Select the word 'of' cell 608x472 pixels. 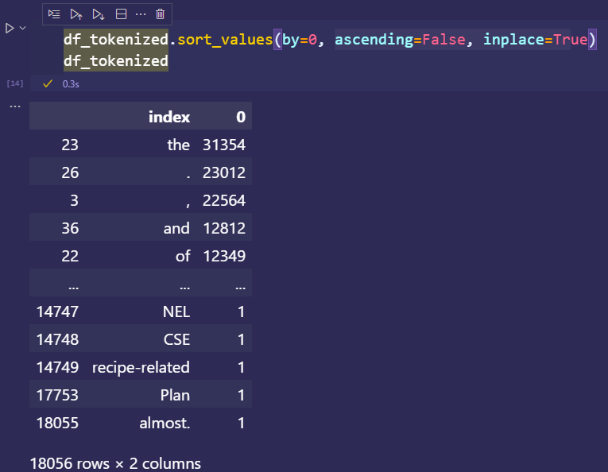coord(183,256)
